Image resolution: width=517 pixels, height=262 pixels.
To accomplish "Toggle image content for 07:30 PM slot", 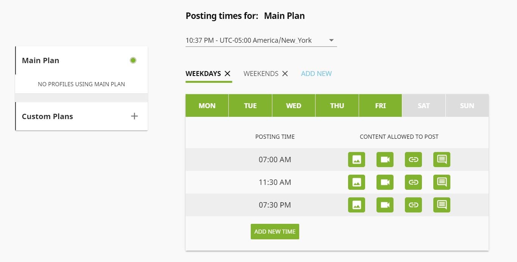I will (x=356, y=205).
